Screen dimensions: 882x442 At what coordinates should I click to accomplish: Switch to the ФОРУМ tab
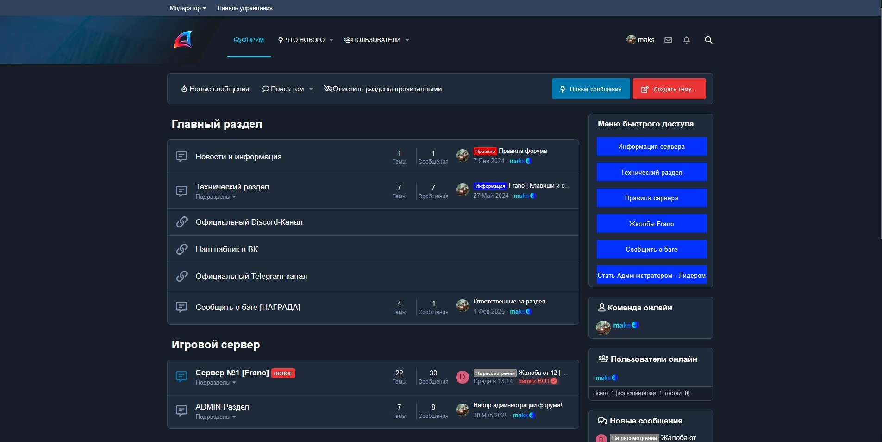(249, 40)
